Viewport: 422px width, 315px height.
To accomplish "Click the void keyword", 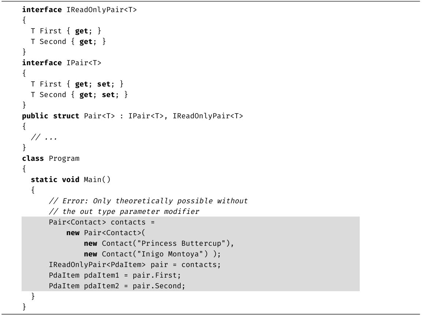I will [x=71, y=180].
